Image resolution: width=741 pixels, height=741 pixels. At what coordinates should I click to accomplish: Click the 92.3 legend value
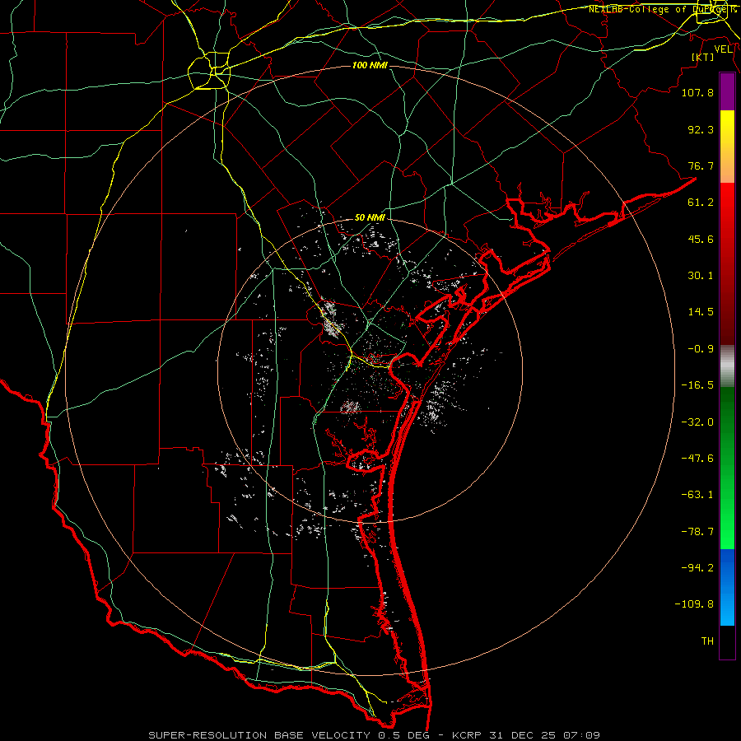[x=701, y=129]
